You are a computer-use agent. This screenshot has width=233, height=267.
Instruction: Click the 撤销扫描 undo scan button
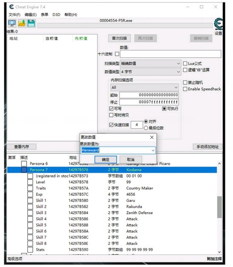201,38
